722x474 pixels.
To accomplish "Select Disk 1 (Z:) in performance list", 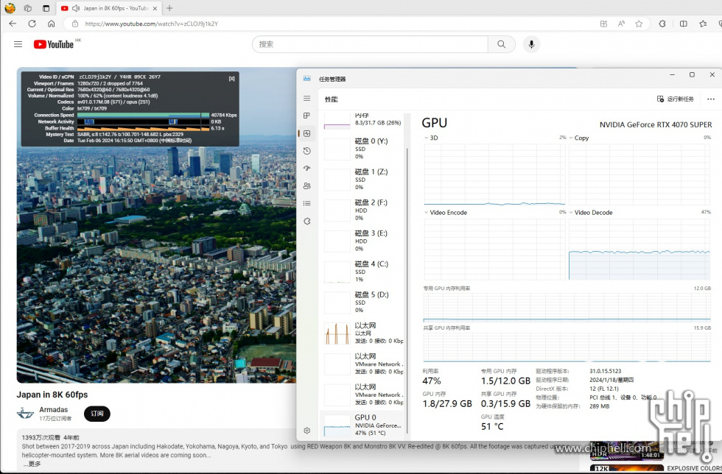I will [x=362, y=180].
